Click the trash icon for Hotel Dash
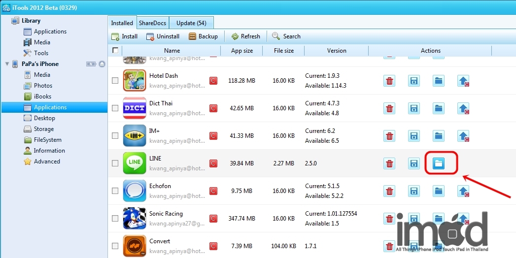Screen dimensions: 516x258 389,81
